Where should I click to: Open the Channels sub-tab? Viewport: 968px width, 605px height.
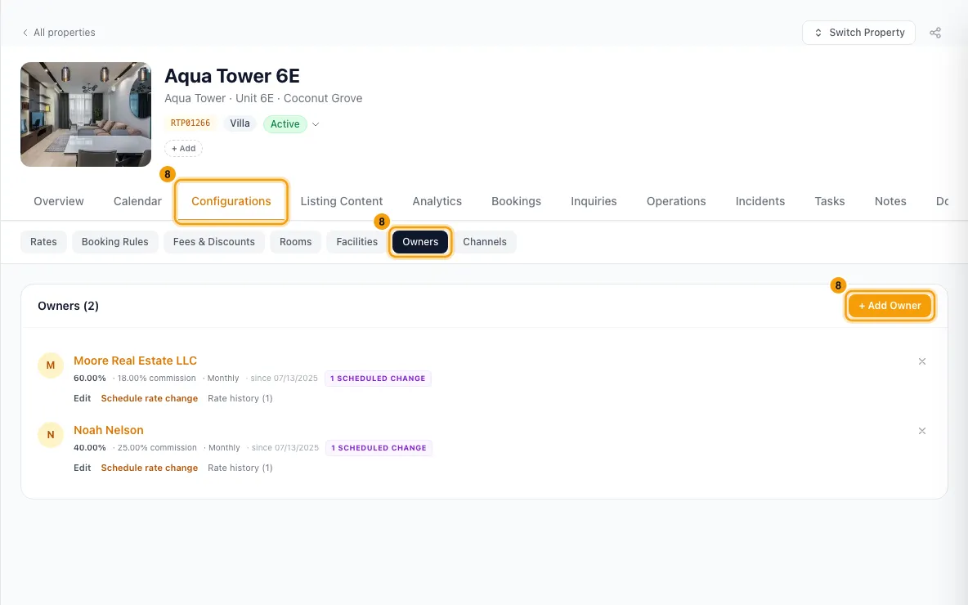pyautogui.click(x=485, y=242)
